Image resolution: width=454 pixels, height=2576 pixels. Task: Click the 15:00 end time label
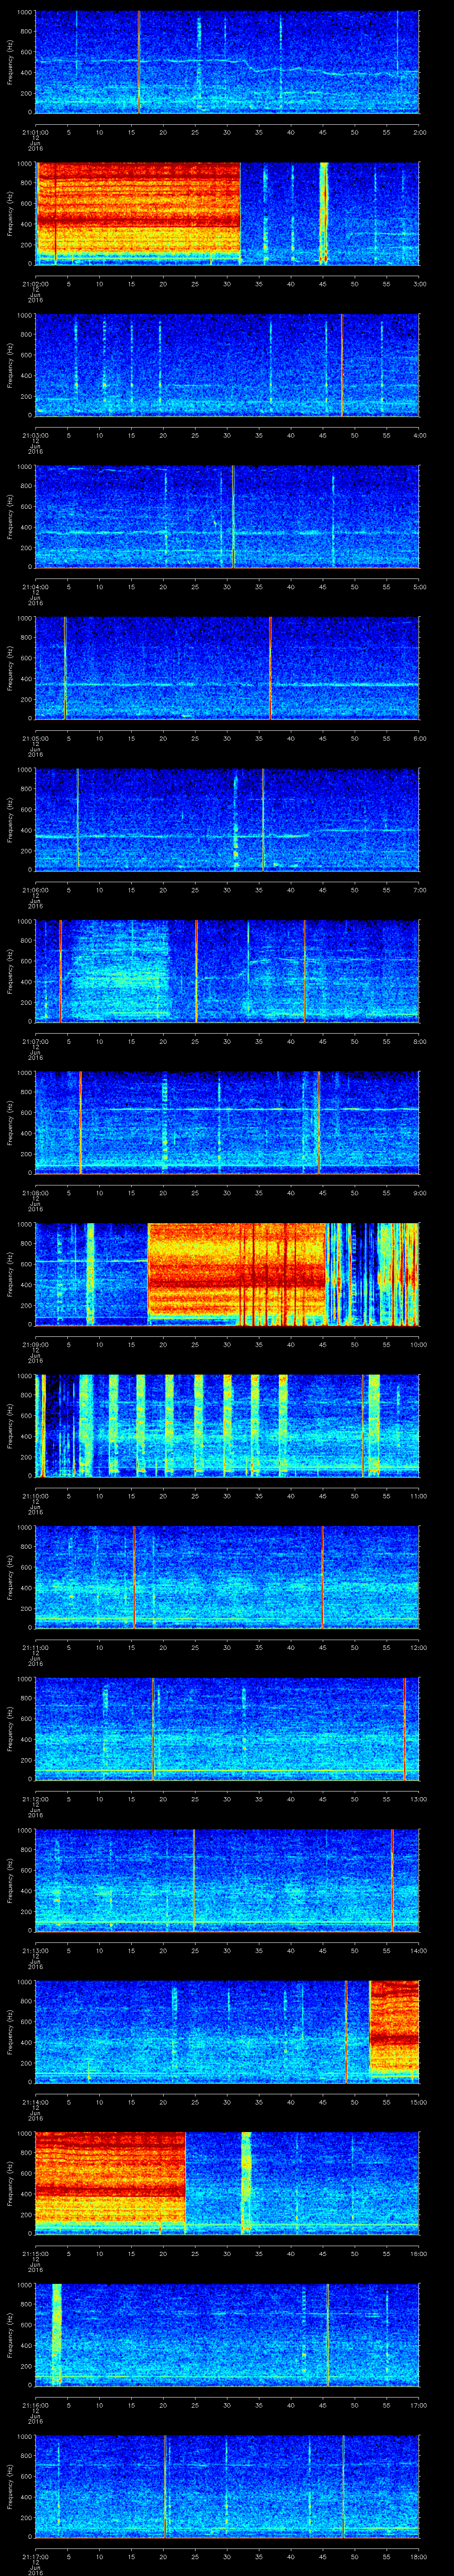(419, 2102)
